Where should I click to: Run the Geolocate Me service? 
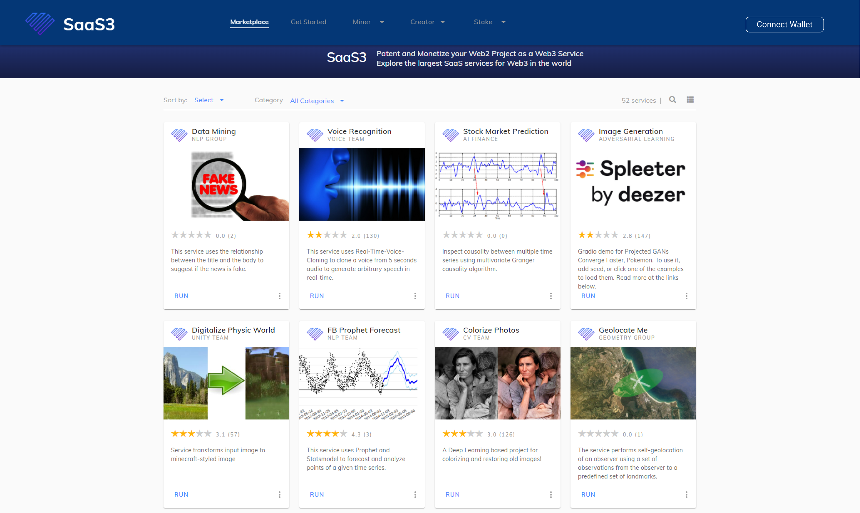click(588, 495)
